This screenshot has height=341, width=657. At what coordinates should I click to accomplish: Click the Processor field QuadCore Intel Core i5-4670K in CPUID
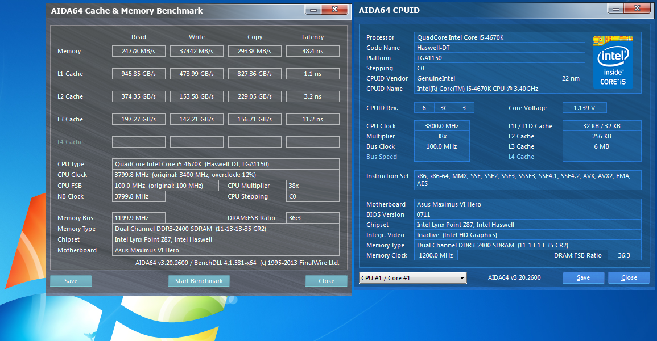(499, 37)
